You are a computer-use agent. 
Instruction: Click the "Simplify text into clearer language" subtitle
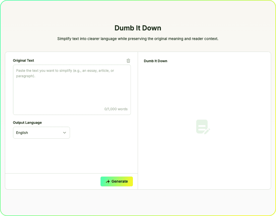(x=138, y=39)
